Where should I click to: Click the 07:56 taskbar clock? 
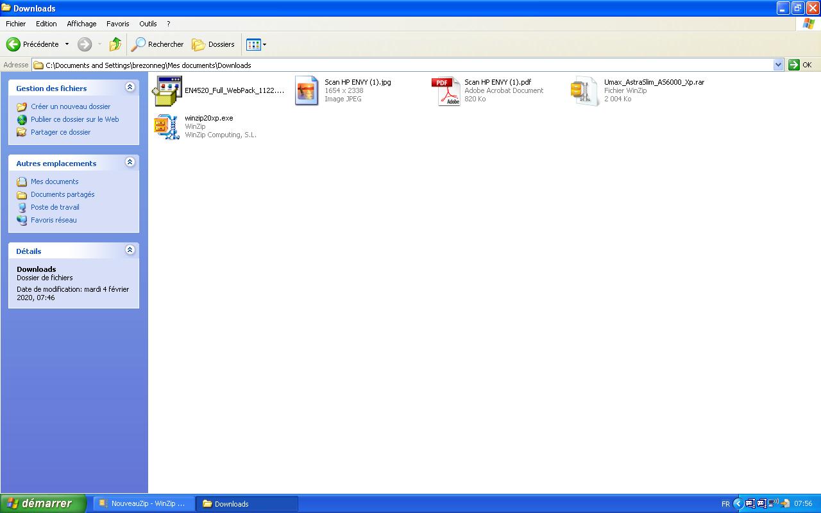point(803,504)
